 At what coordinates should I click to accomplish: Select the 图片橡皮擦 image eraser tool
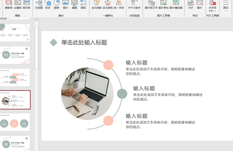[x=176, y=5]
